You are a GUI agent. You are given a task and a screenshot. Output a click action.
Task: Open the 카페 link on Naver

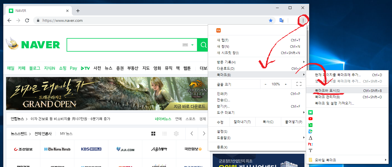[22, 68]
